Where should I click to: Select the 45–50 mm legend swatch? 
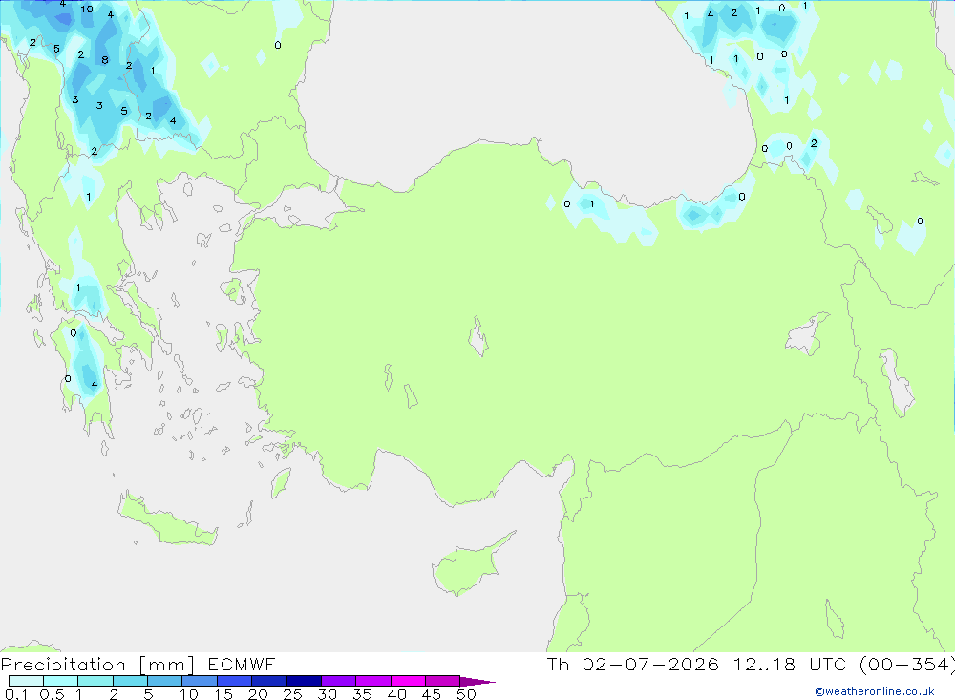pos(442,681)
